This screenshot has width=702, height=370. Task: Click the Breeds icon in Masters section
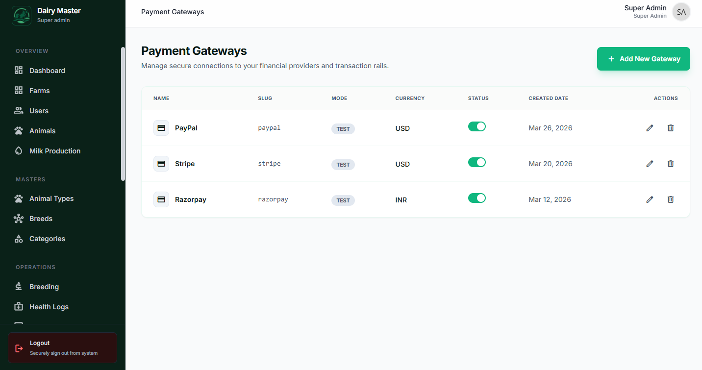point(18,218)
